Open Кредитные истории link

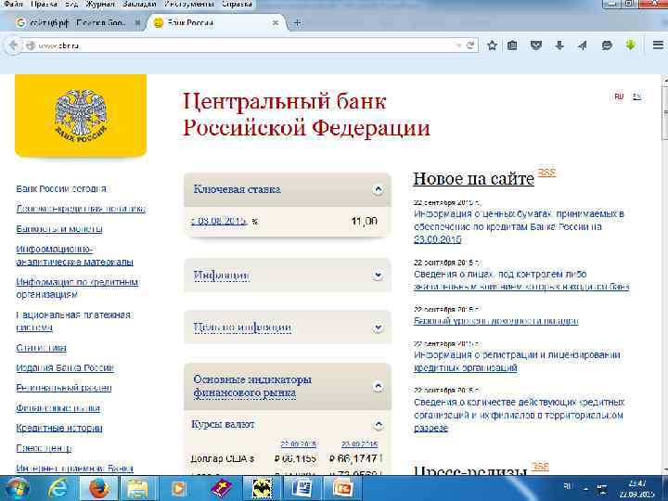pos(58,428)
